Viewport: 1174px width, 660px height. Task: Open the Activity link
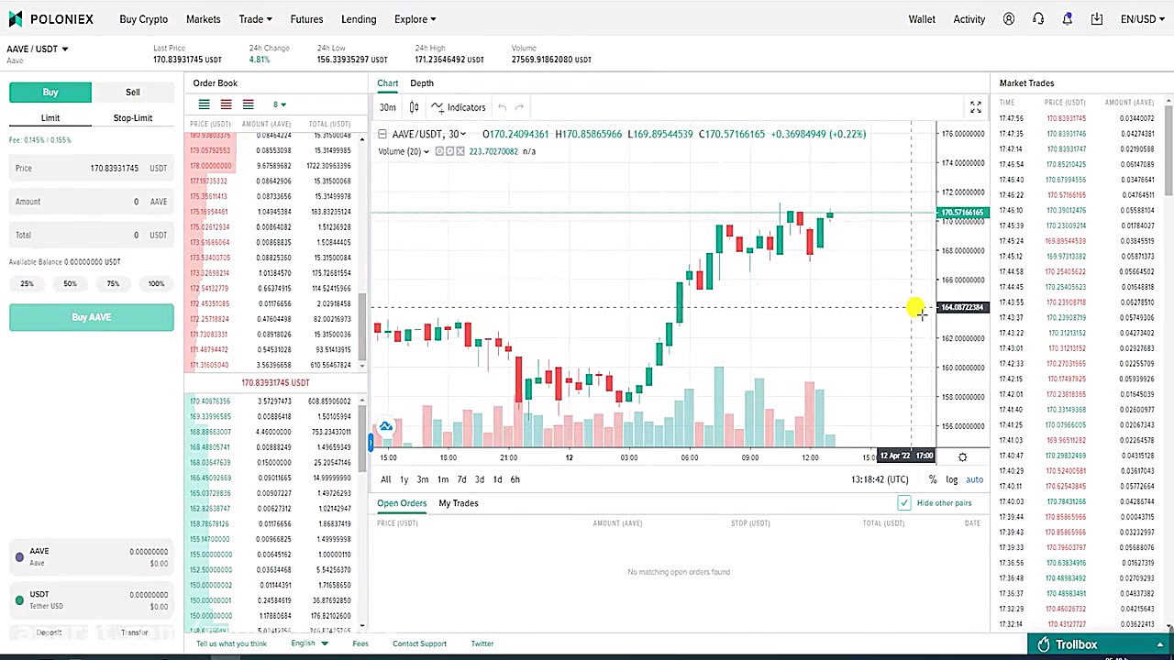[969, 19]
